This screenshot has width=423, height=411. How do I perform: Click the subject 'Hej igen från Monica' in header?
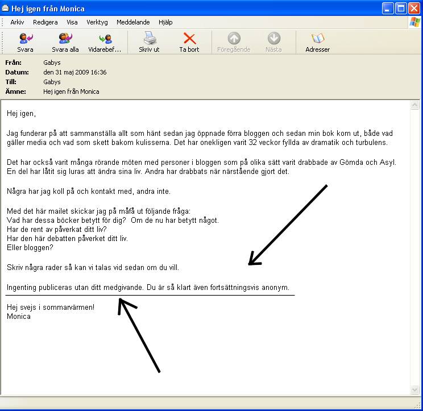pyautogui.click(x=71, y=92)
